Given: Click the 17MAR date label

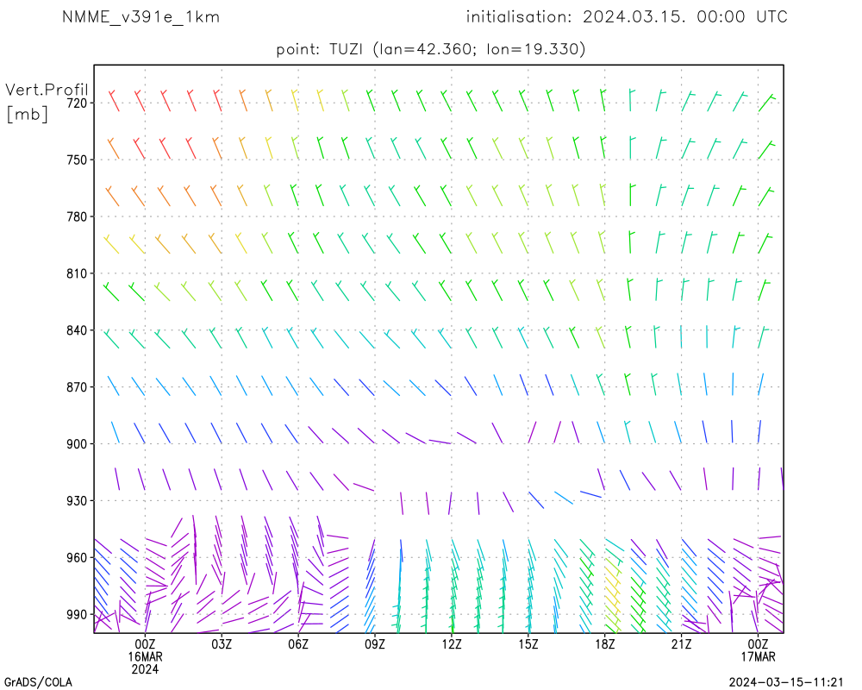Looking at the screenshot, I should [758, 657].
